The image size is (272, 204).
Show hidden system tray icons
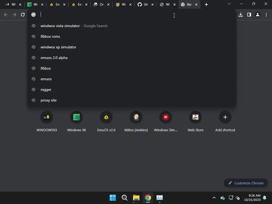pos(214,198)
